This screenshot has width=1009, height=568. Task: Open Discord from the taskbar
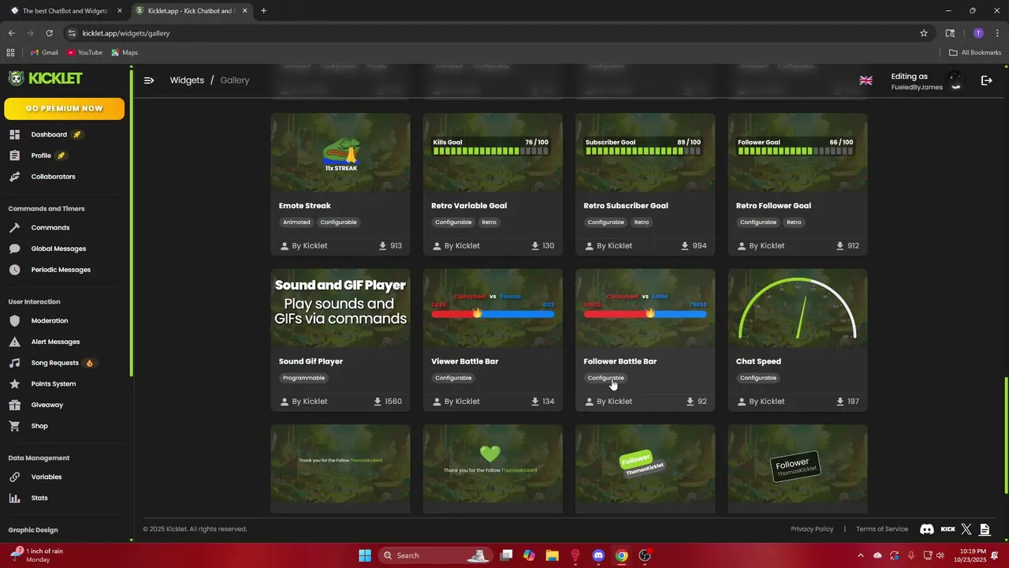pyautogui.click(x=598, y=555)
